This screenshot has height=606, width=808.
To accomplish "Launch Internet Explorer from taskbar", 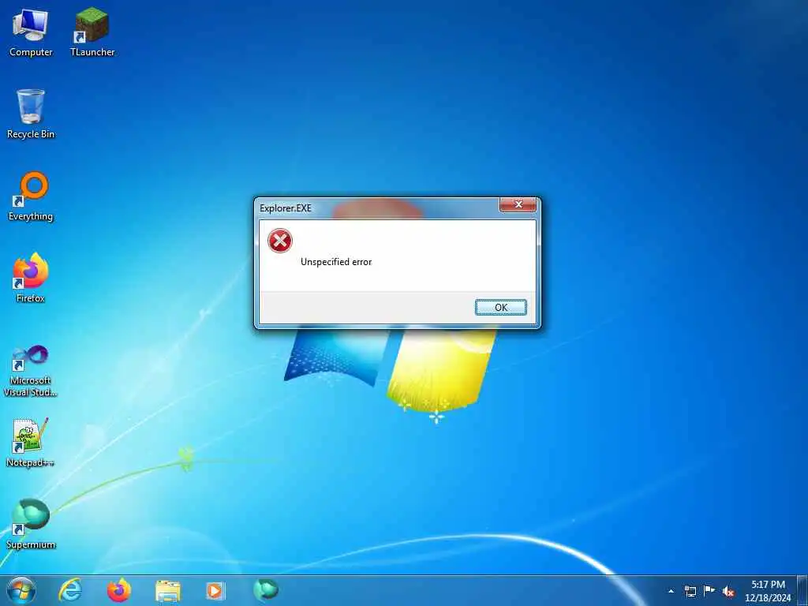I will point(70,590).
